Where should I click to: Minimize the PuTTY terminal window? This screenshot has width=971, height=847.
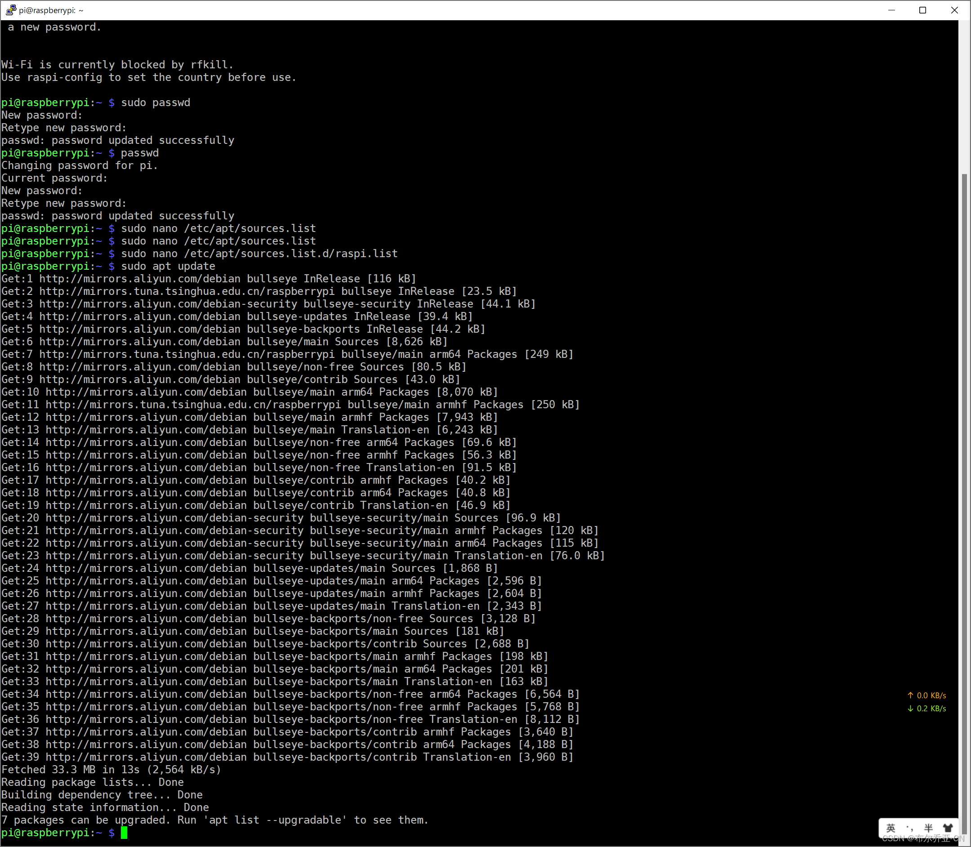(x=892, y=9)
